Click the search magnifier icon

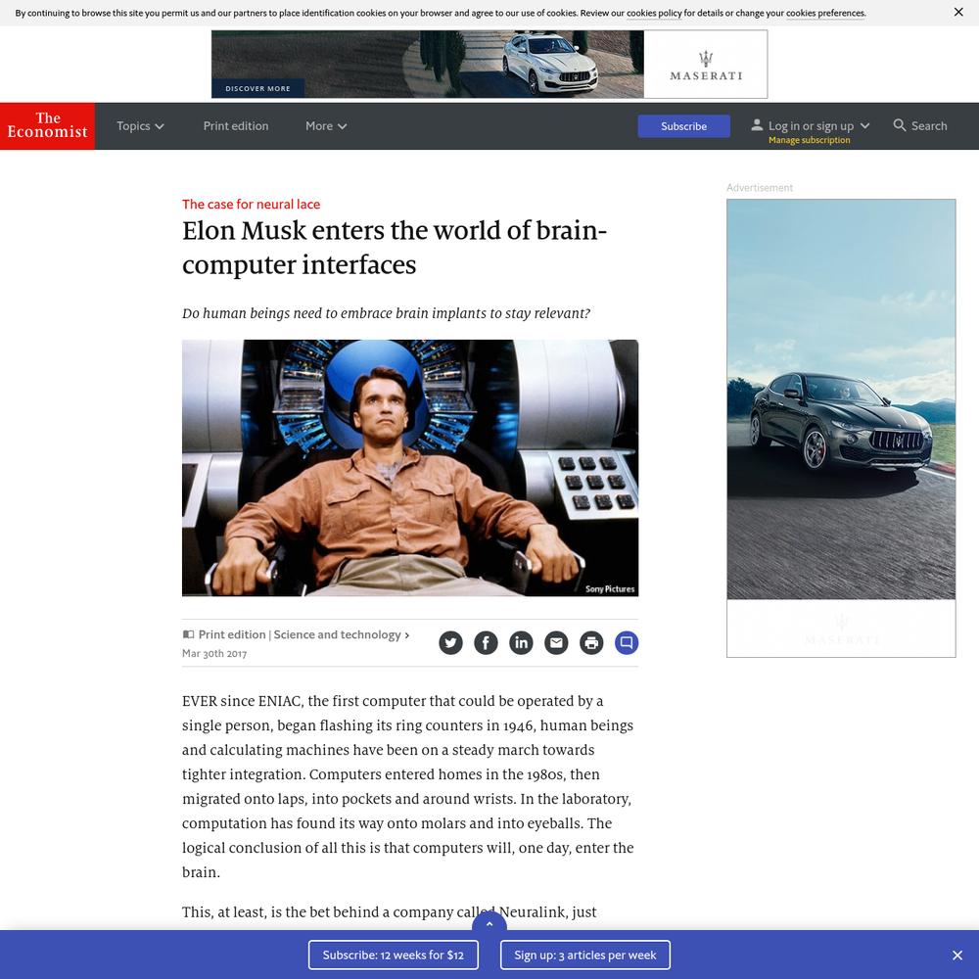[899, 125]
